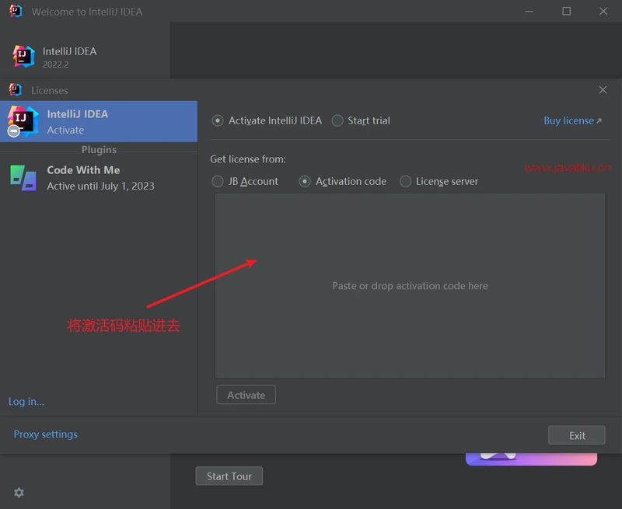Close the Licenses dialog with X
622x509 pixels.
coord(603,90)
